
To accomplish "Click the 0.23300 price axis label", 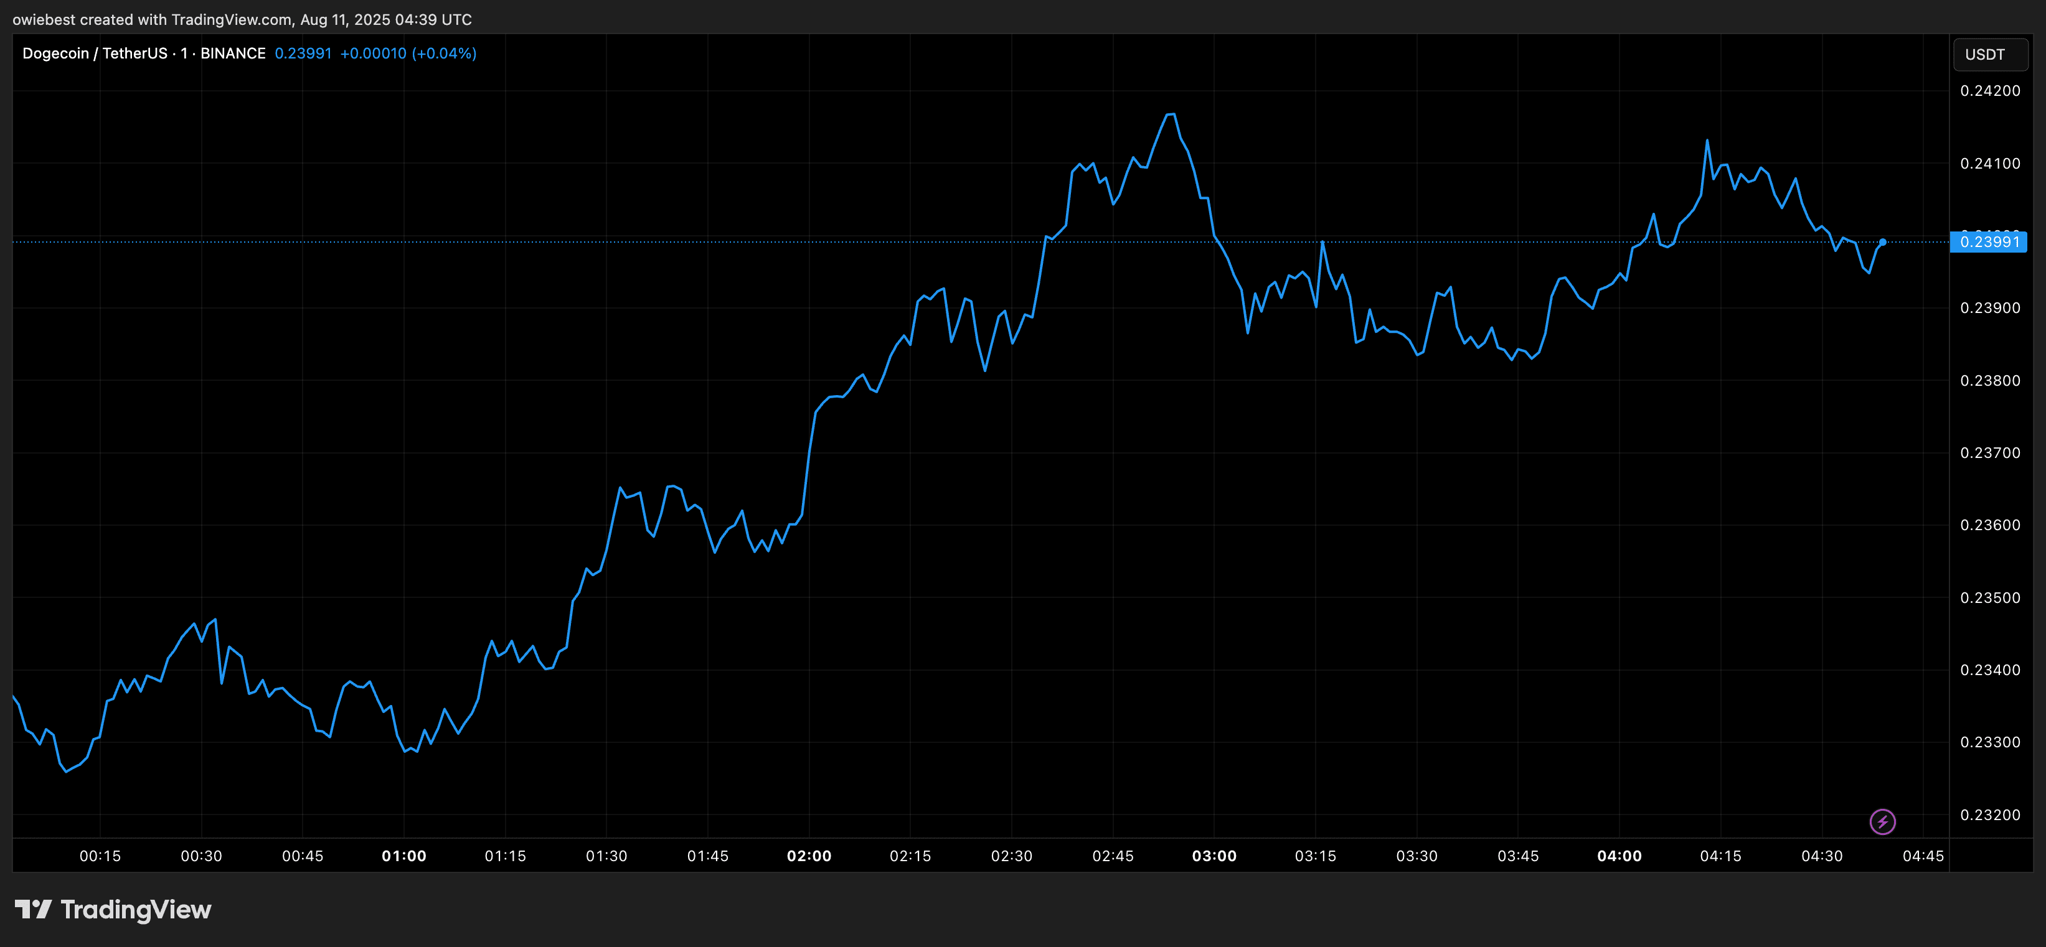I will 1991,742.
